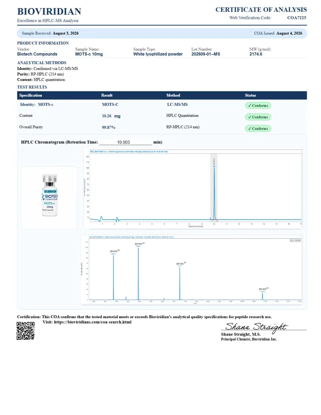Click the TEST RESULTS section heading
This screenshot has width=321, height=415.
[x=32, y=87]
